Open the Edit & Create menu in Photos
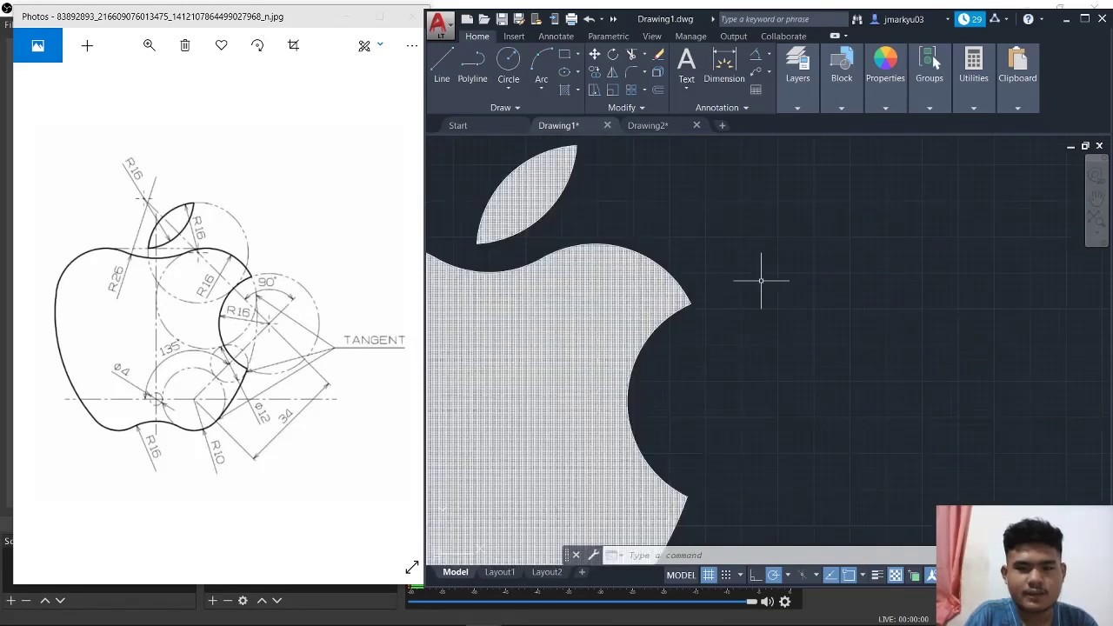This screenshot has width=1113, height=626. (x=370, y=45)
